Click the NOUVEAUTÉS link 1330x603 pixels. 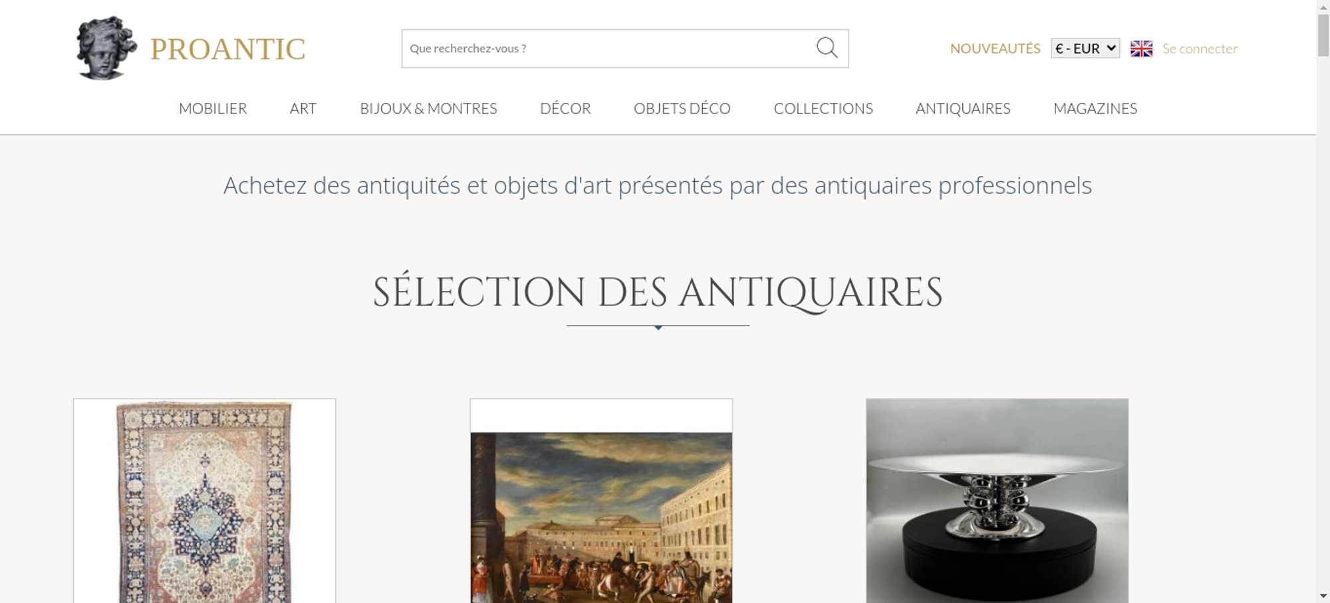point(995,48)
